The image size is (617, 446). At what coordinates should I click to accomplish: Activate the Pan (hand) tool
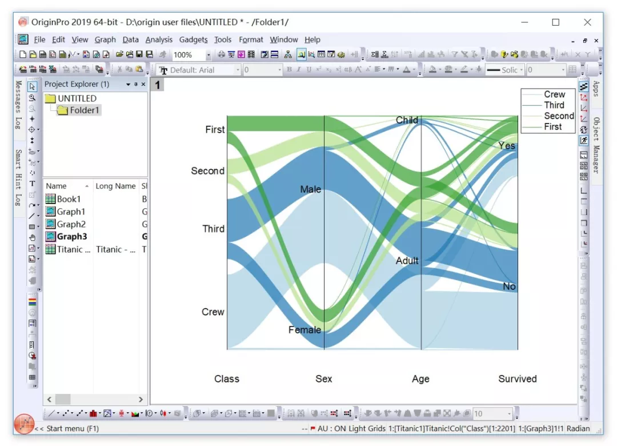[32, 237]
